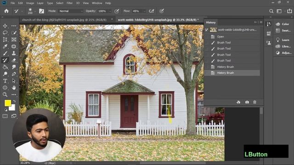Change screen mode

pos(14,116)
